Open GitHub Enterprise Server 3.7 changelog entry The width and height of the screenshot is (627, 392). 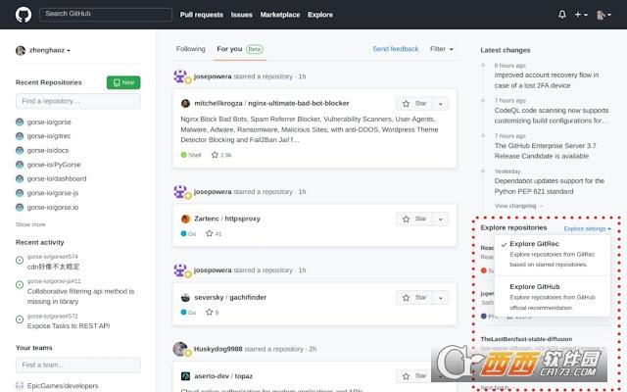tap(545, 151)
